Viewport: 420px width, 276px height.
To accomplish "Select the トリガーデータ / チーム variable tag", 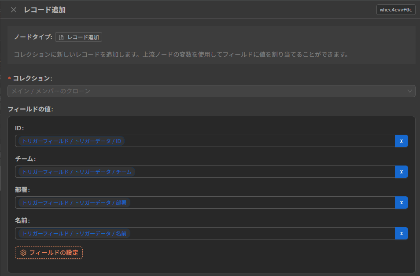I will click(x=77, y=172).
